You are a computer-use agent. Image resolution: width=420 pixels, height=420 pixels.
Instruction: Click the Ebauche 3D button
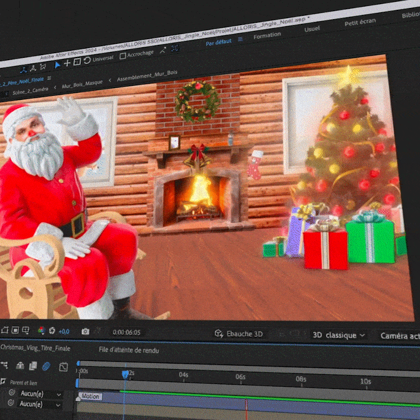(238, 334)
